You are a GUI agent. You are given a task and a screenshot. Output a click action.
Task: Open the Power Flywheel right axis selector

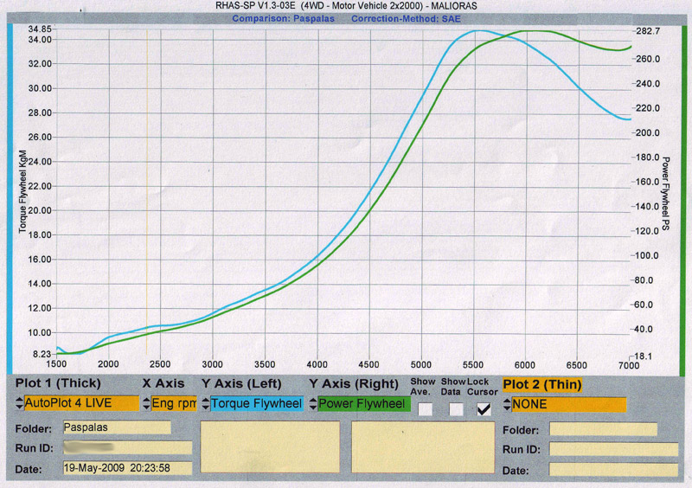[364, 404]
